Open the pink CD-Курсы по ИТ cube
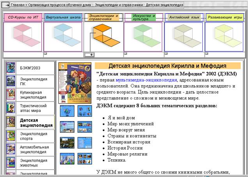The image size is (248, 177). (23, 37)
